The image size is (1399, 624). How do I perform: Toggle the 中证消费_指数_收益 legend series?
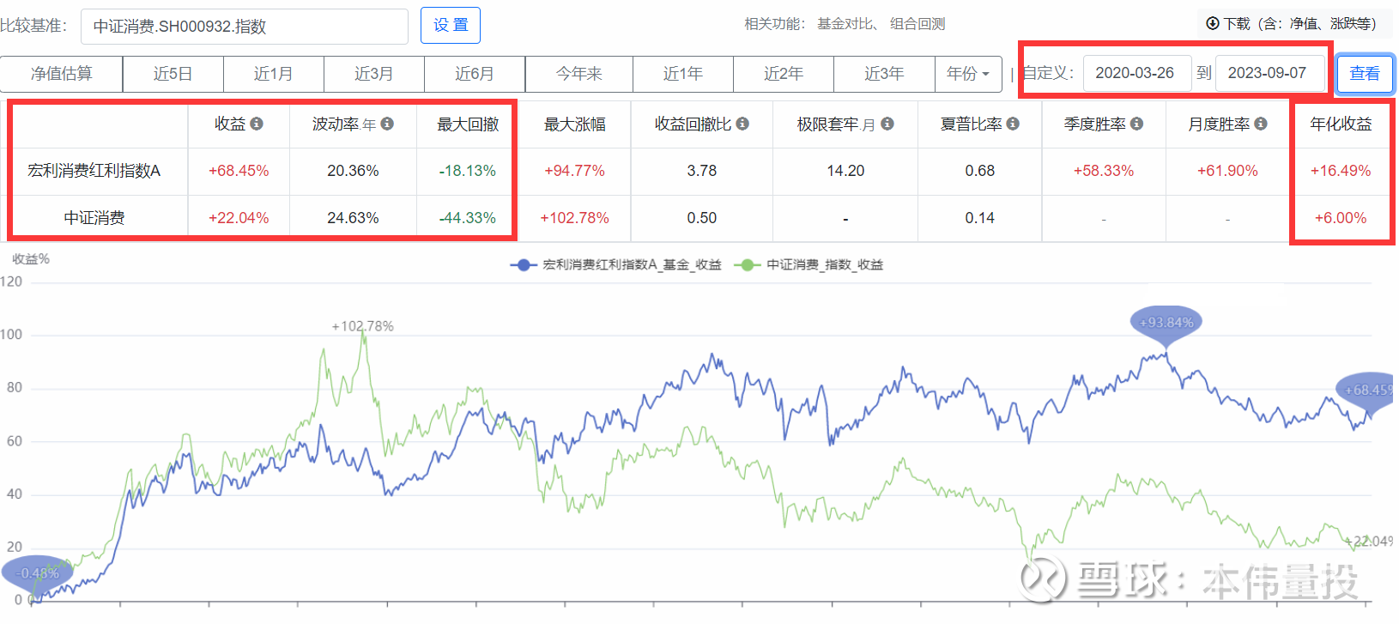[809, 264]
